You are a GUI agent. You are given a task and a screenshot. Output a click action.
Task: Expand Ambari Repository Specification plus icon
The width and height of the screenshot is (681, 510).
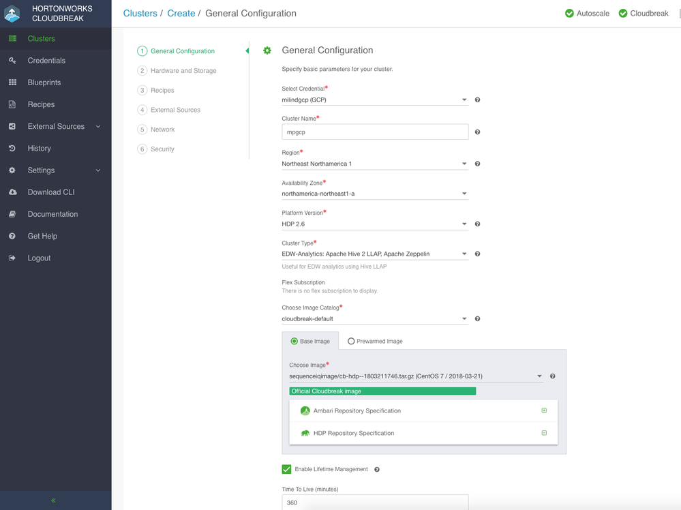[544, 410]
